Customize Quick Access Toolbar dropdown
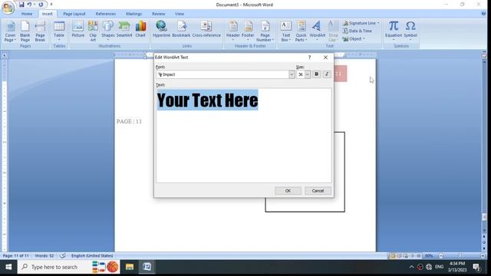 coord(51,5)
